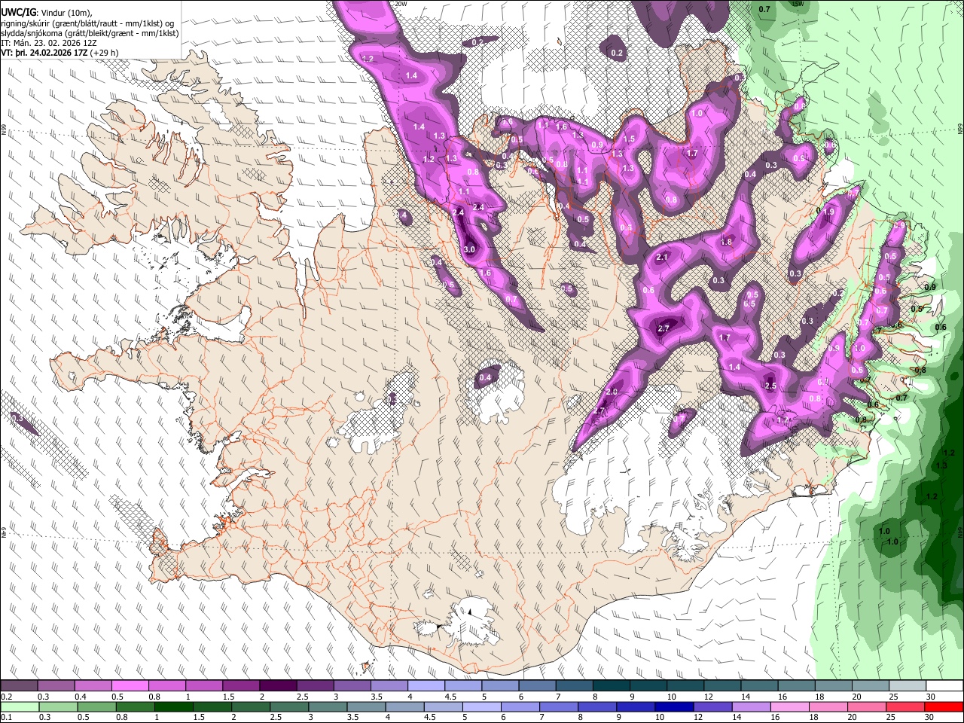
Task: Click the 1.8 snowfall value on the map
Action: pos(726,243)
